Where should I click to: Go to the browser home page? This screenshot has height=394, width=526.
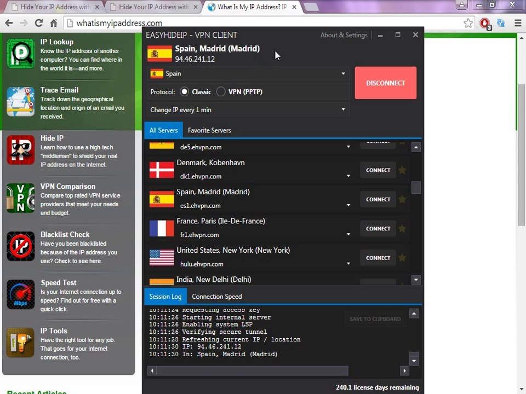(x=53, y=23)
